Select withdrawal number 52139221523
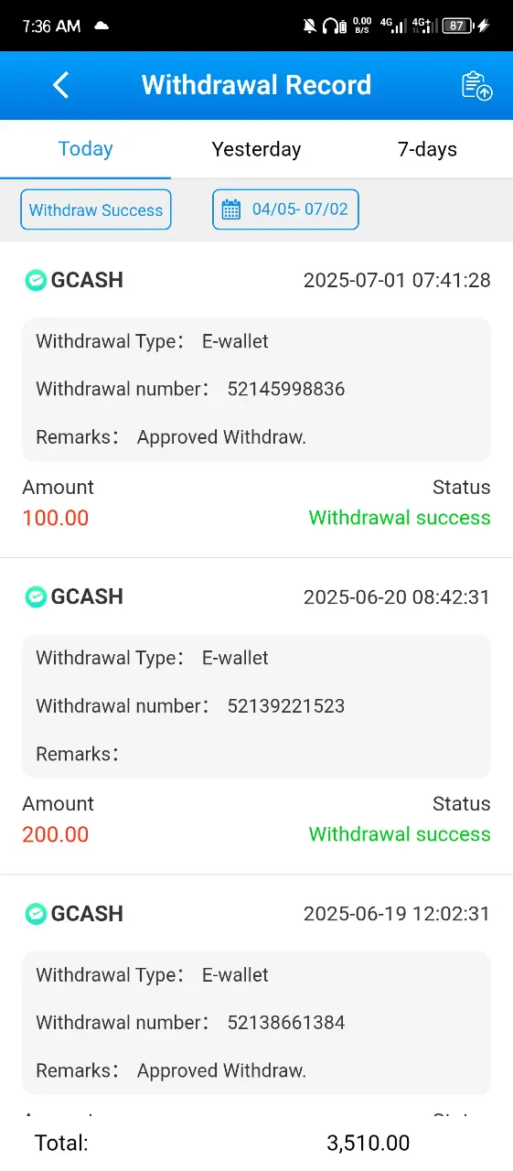This screenshot has height=1171, width=513. pyautogui.click(x=286, y=705)
